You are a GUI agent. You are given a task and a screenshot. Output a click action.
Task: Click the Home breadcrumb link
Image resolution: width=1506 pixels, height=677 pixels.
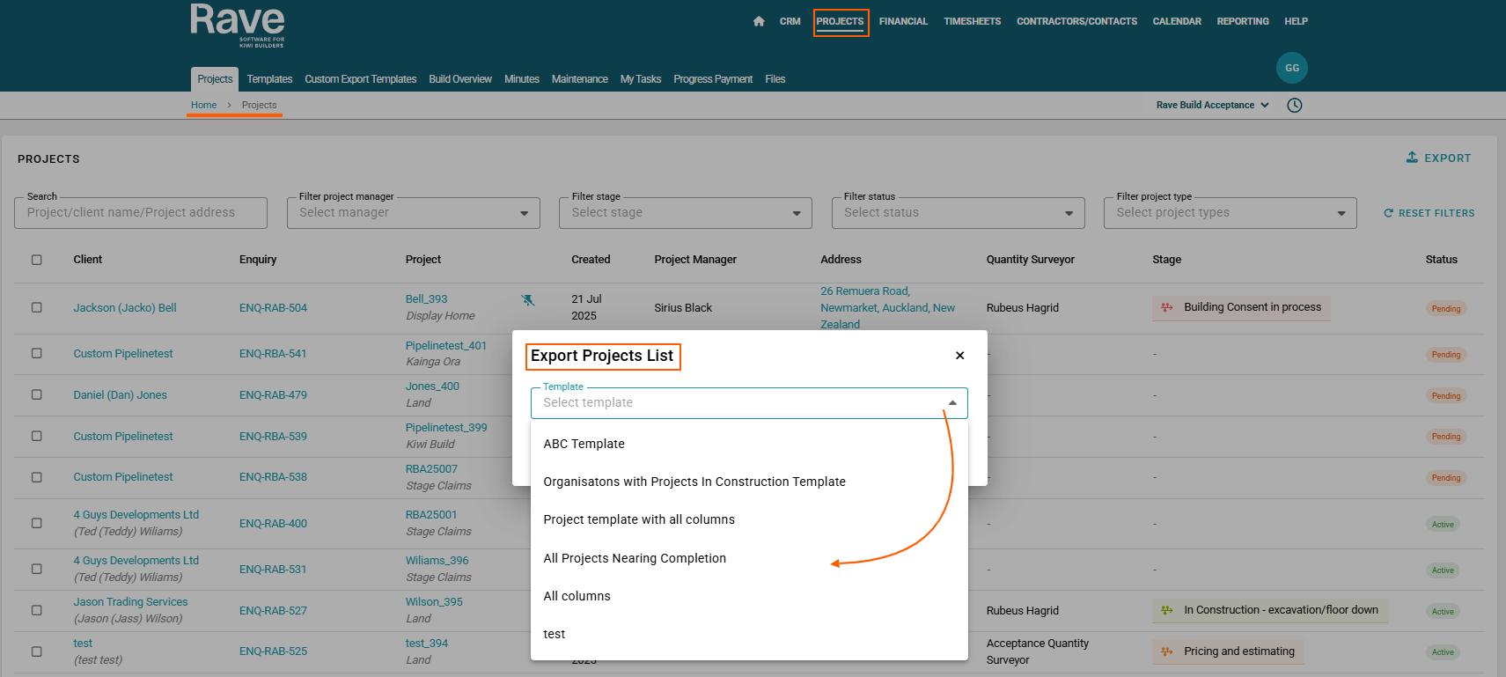[203, 105]
